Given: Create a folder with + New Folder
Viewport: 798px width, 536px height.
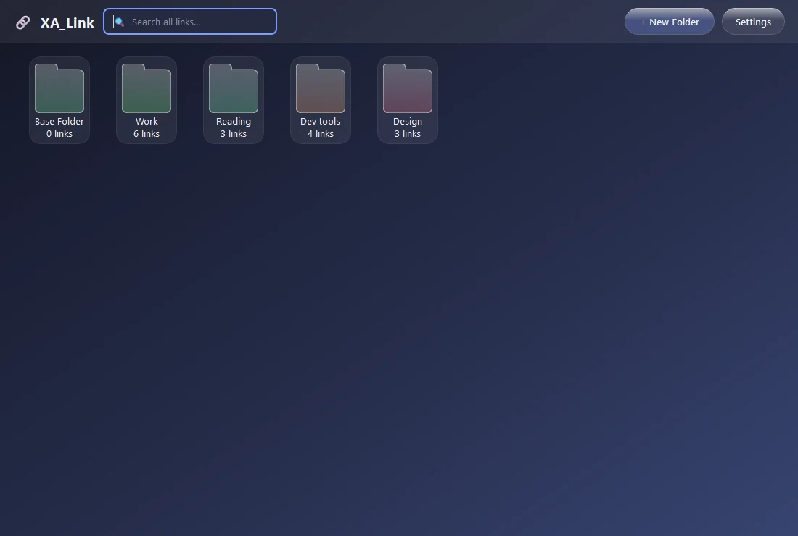Looking at the screenshot, I should 670,22.
